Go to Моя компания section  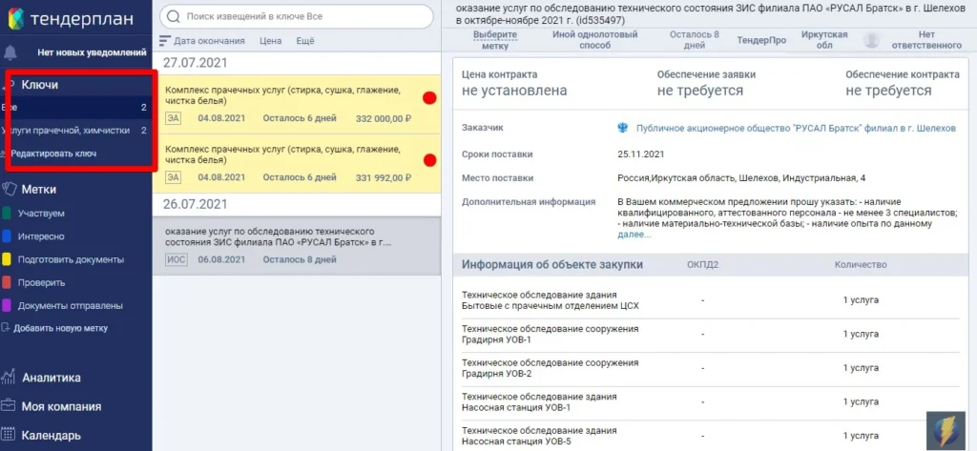(61, 407)
